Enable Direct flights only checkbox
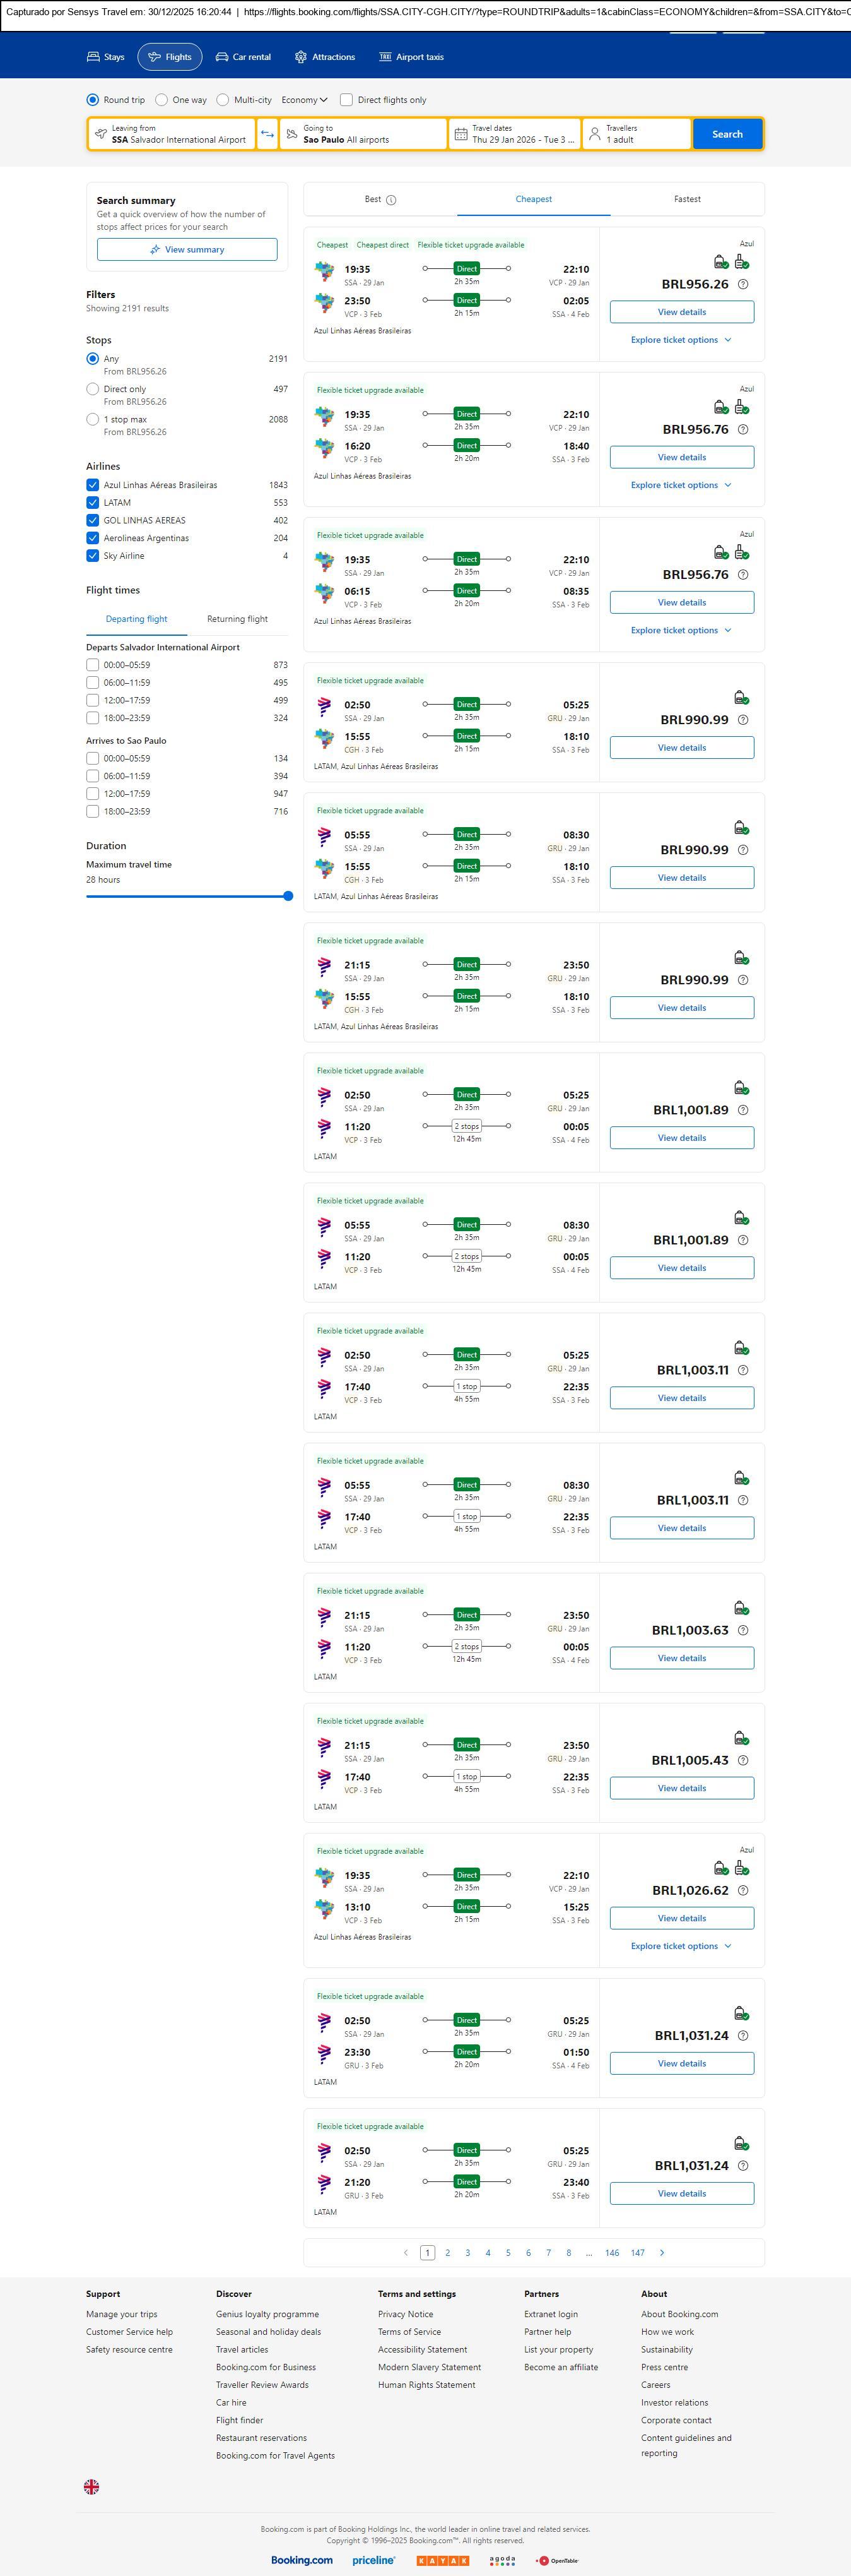This screenshot has height=2576, width=851. click(346, 100)
